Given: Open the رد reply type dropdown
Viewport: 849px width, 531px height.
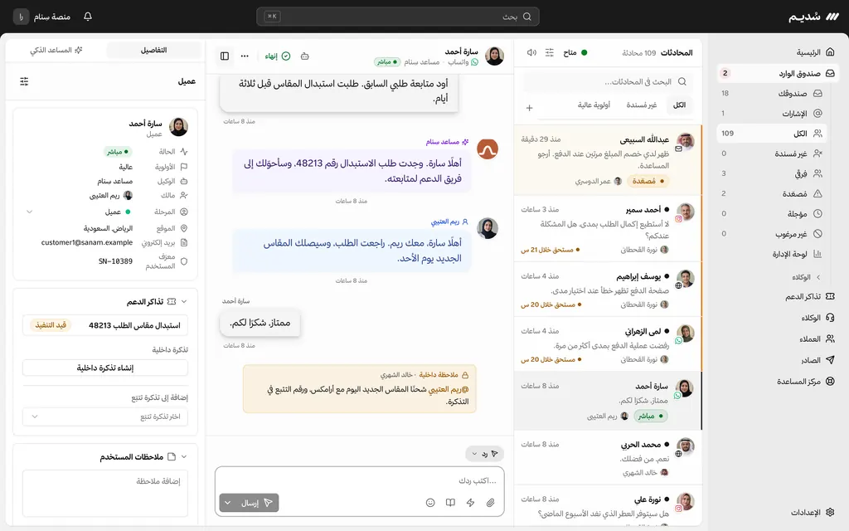Looking at the screenshot, I should pyautogui.click(x=484, y=454).
